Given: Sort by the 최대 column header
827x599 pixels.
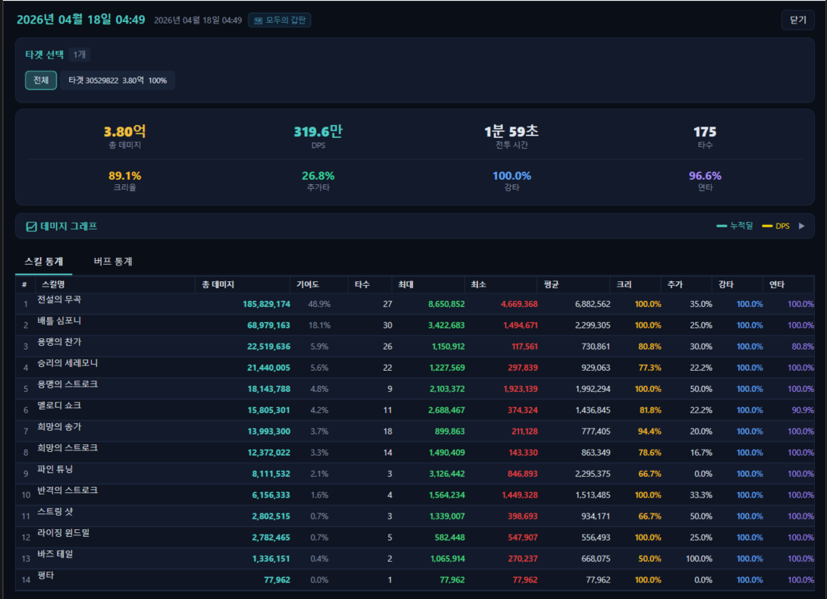Looking at the screenshot, I should (406, 284).
